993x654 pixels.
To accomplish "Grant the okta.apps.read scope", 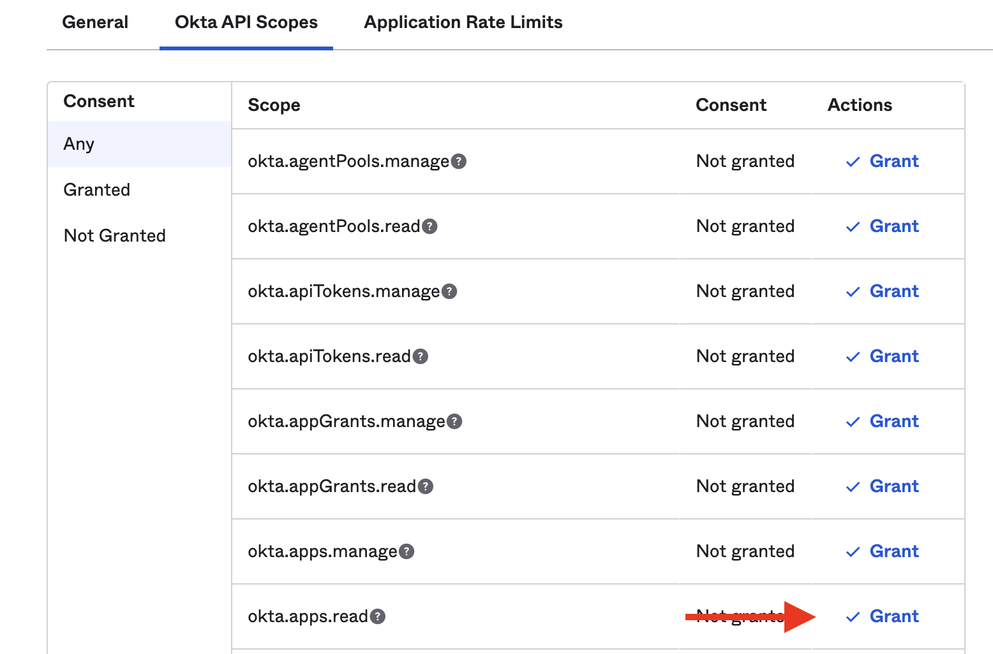I will 893,616.
